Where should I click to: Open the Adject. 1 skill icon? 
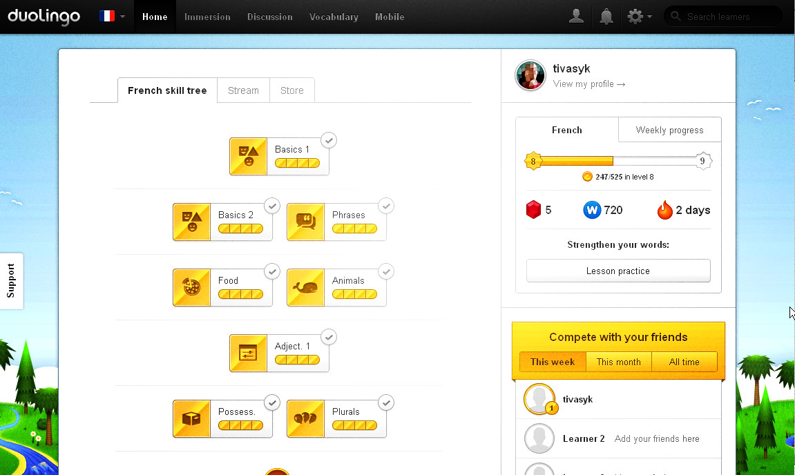click(x=249, y=353)
